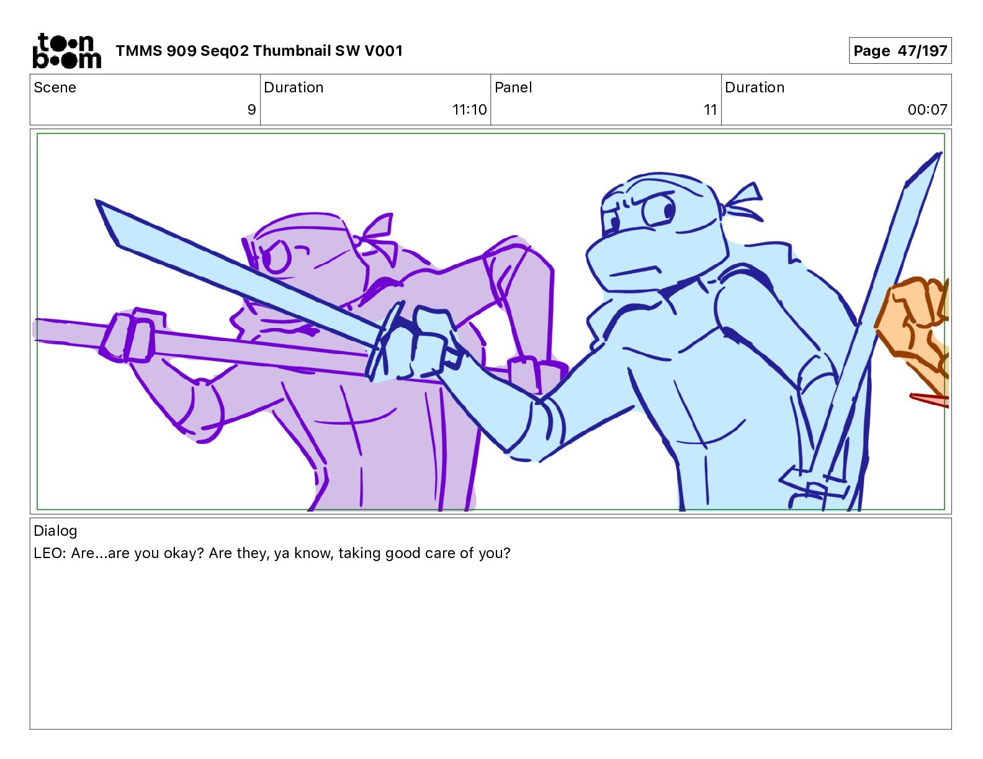This screenshot has width=983, height=759.
Task: Click the storyboard panel thumbnail drawing
Action: click(x=491, y=321)
